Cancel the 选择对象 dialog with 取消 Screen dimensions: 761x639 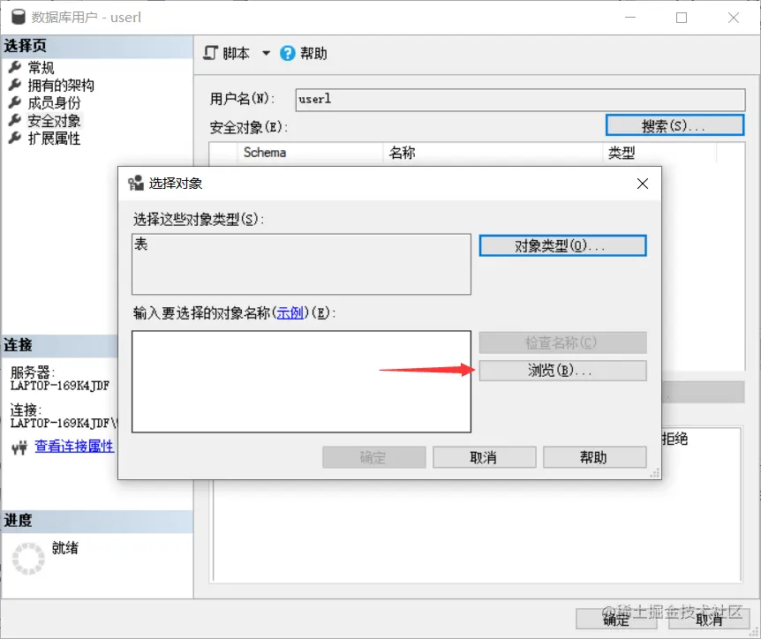[484, 456]
